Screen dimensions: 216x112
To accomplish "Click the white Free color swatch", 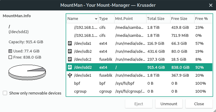I will point(10,57).
